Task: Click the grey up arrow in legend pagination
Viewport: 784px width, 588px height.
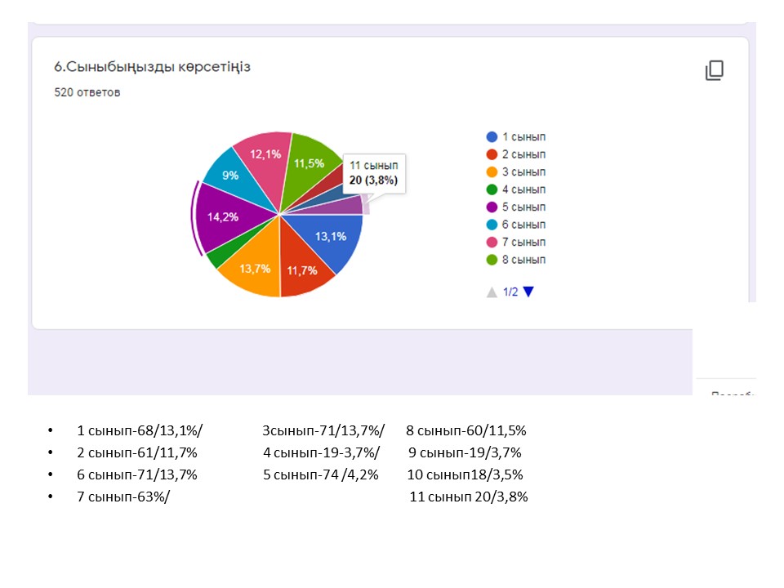Action: coord(492,292)
